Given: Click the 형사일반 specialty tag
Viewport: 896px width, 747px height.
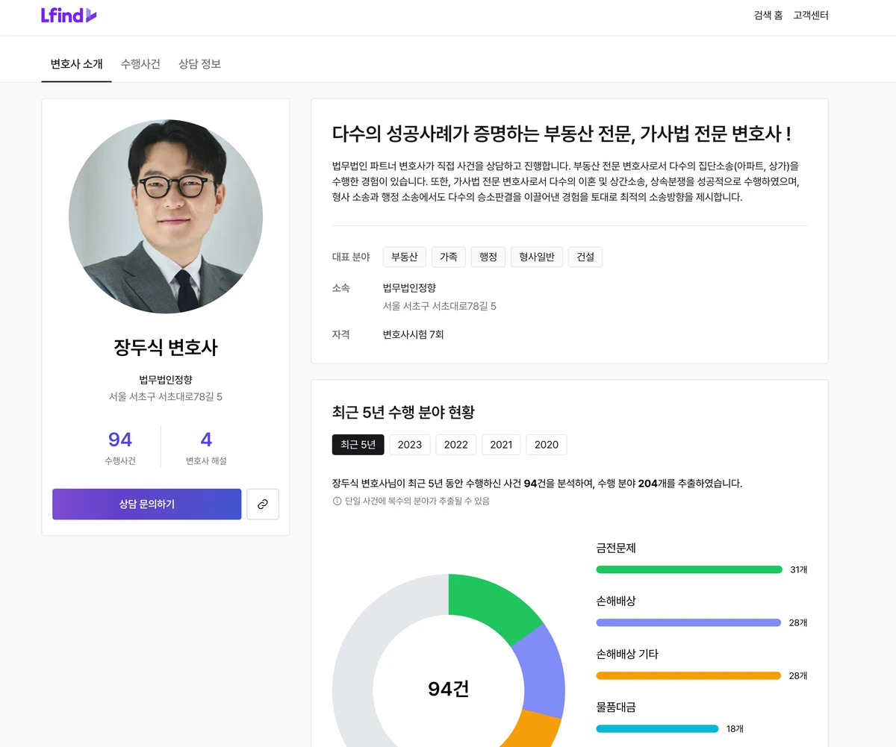Looking at the screenshot, I should 537,257.
